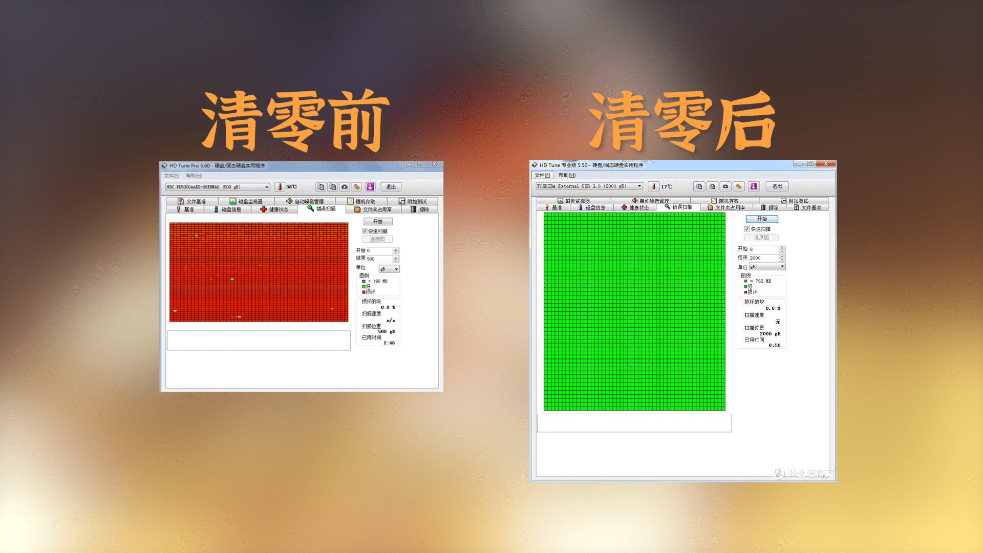This screenshot has width=983, height=553.
Task: Open 文件(F) menu in HD Tune Pro 5.60
Action: (172, 176)
